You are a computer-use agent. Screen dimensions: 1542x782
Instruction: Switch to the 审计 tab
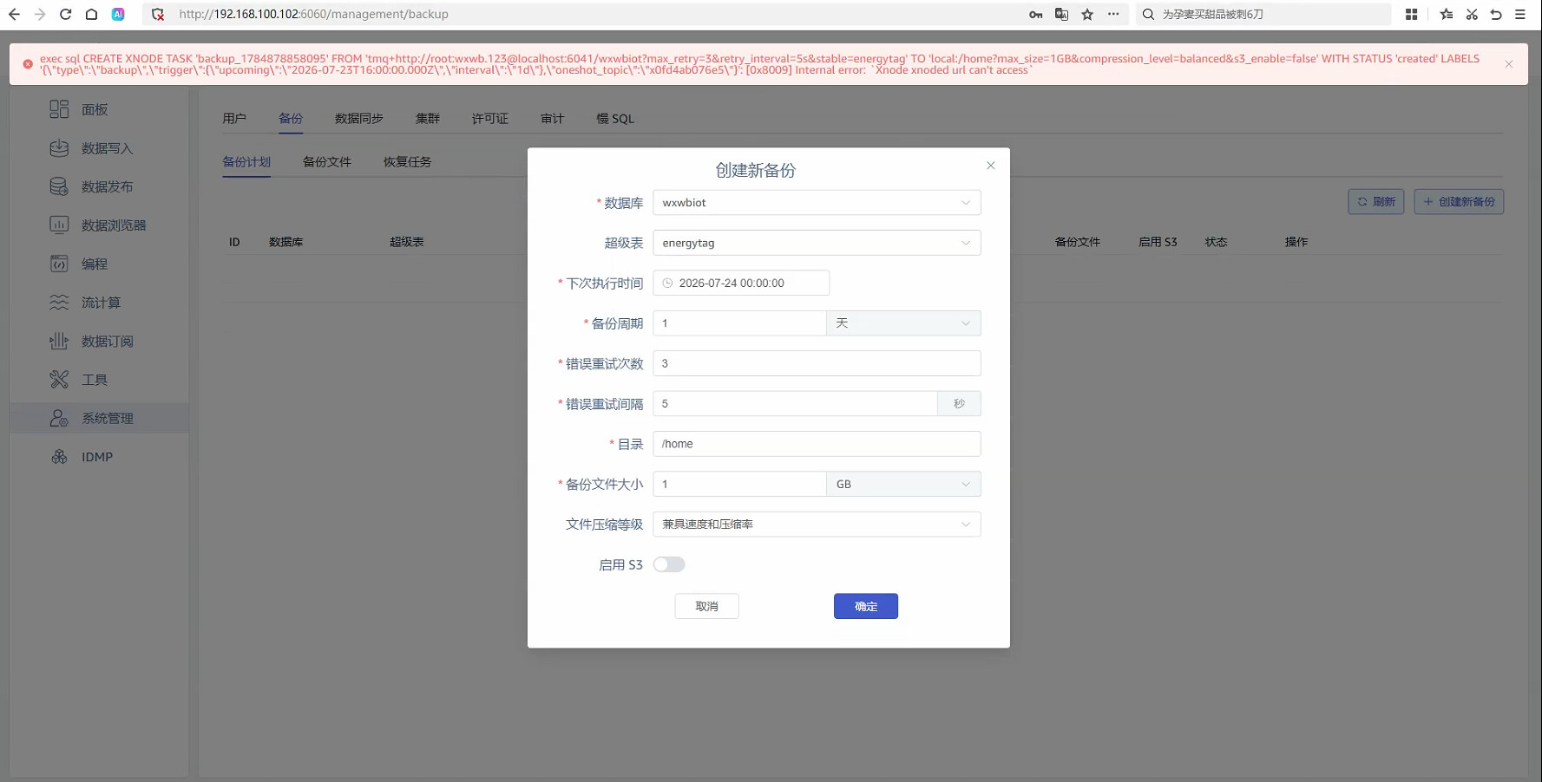553,119
